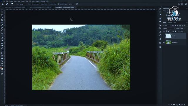Select the Quick Selection tool
This screenshot has height=106, width=188.
2,17
